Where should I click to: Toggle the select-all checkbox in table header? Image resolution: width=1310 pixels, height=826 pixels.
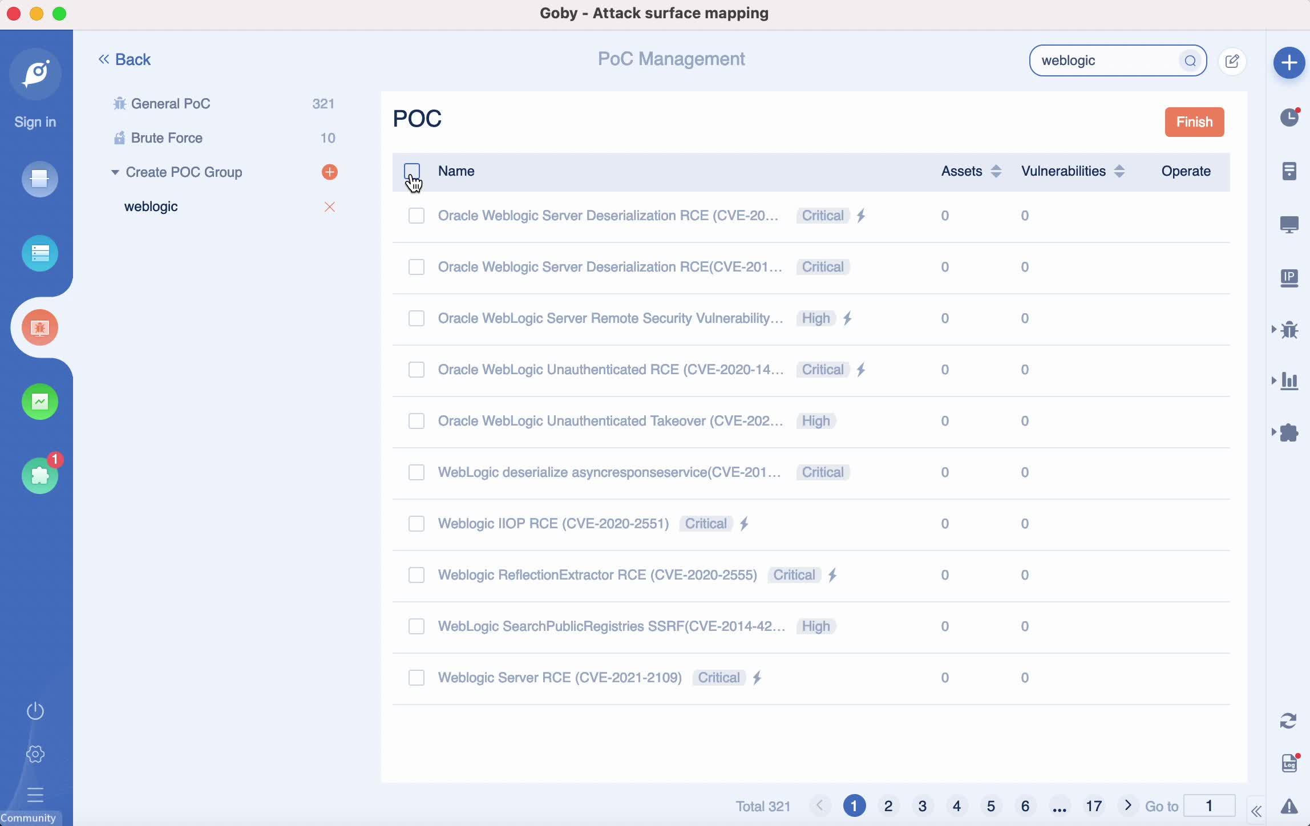tap(412, 171)
